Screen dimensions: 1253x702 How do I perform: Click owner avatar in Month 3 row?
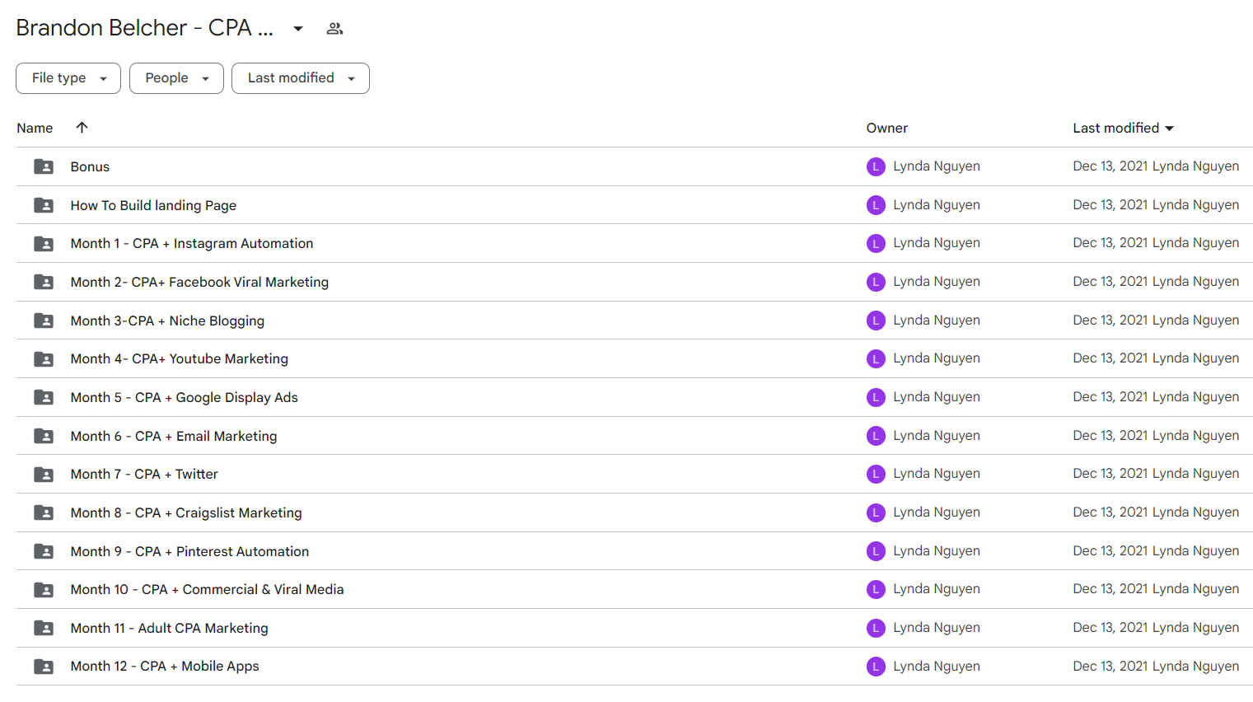click(x=876, y=321)
